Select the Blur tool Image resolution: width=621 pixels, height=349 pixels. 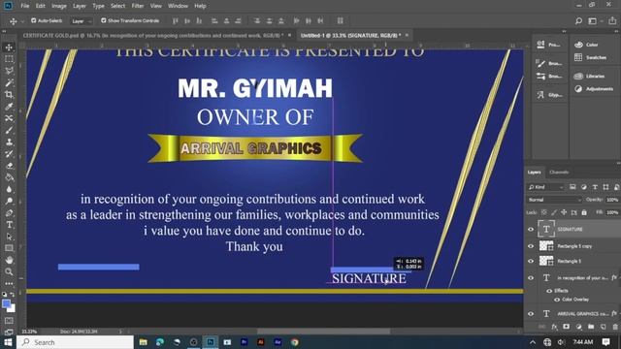point(9,189)
